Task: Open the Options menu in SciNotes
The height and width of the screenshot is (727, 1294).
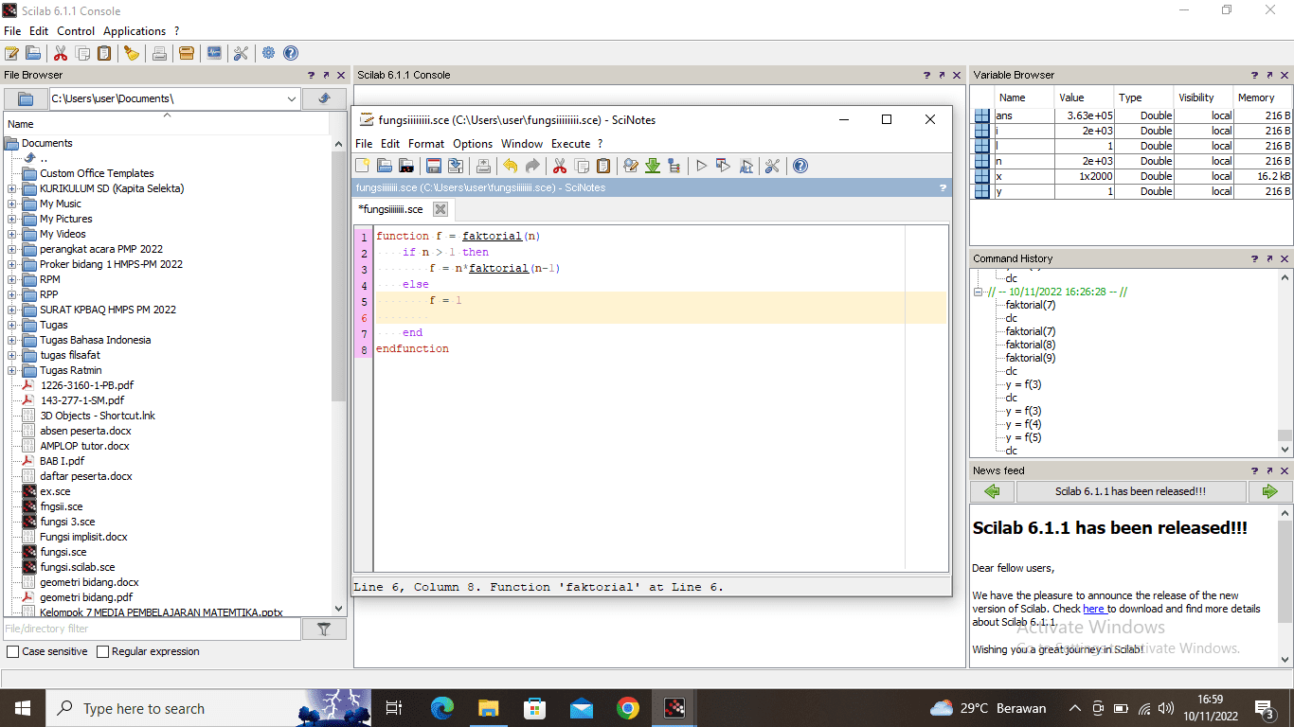Action: point(473,144)
